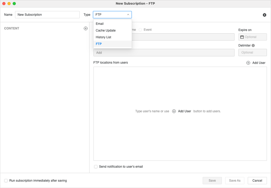This screenshot has height=188, width=271.
Task: Choose Email from the Type list
Action: pos(100,24)
